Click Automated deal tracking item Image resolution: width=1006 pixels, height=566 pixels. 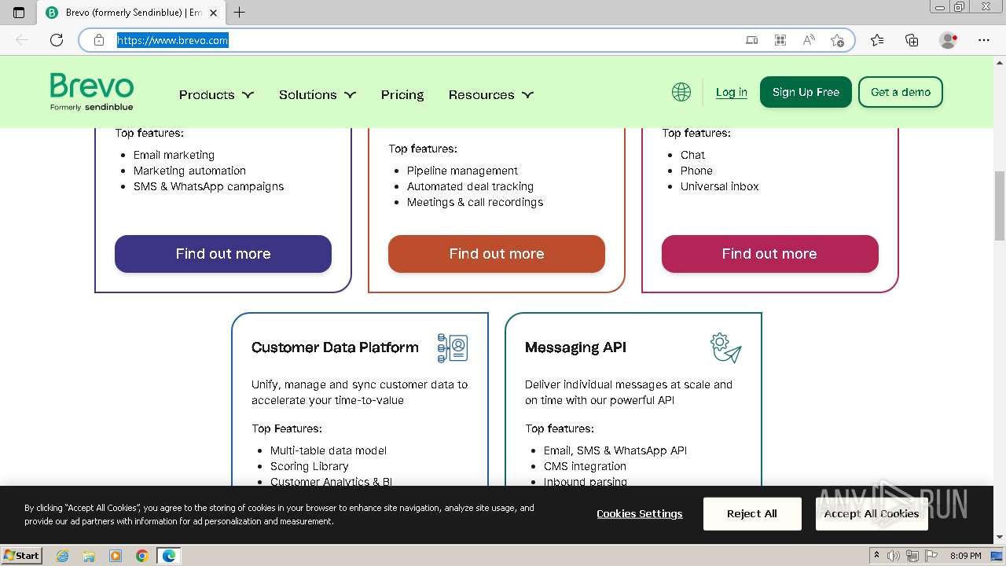click(x=470, y=186)
